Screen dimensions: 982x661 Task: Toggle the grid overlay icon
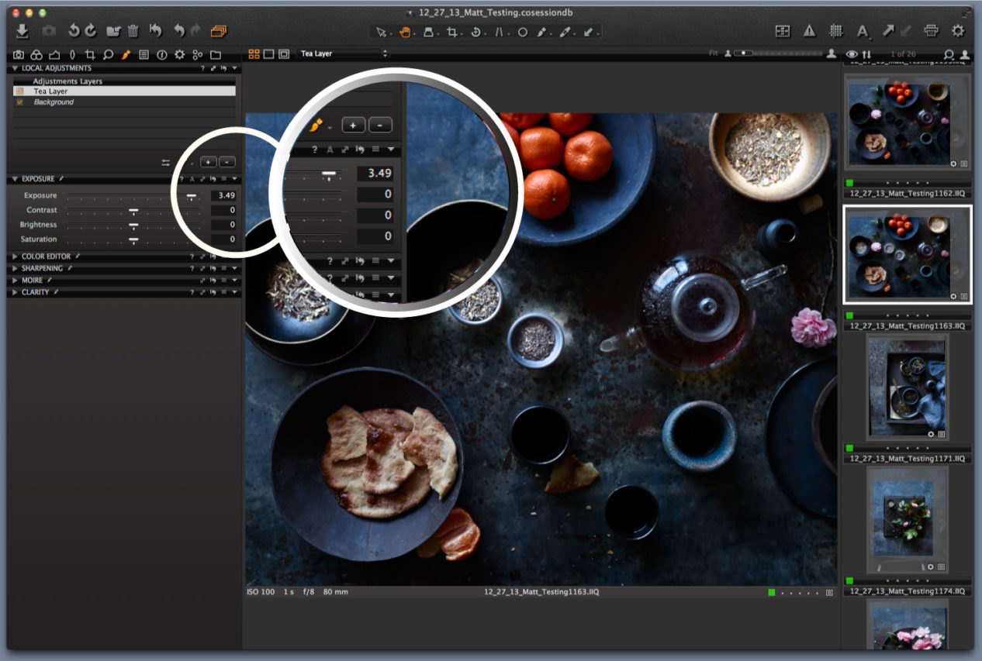point(838,31)
